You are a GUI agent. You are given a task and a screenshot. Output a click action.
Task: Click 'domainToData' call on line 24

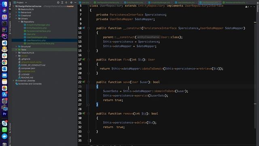coord(165,91)
